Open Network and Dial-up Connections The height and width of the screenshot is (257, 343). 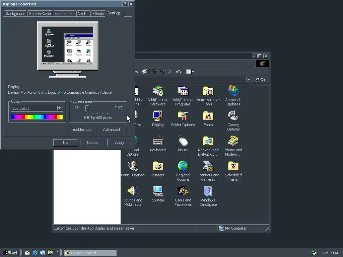point(208,146)
